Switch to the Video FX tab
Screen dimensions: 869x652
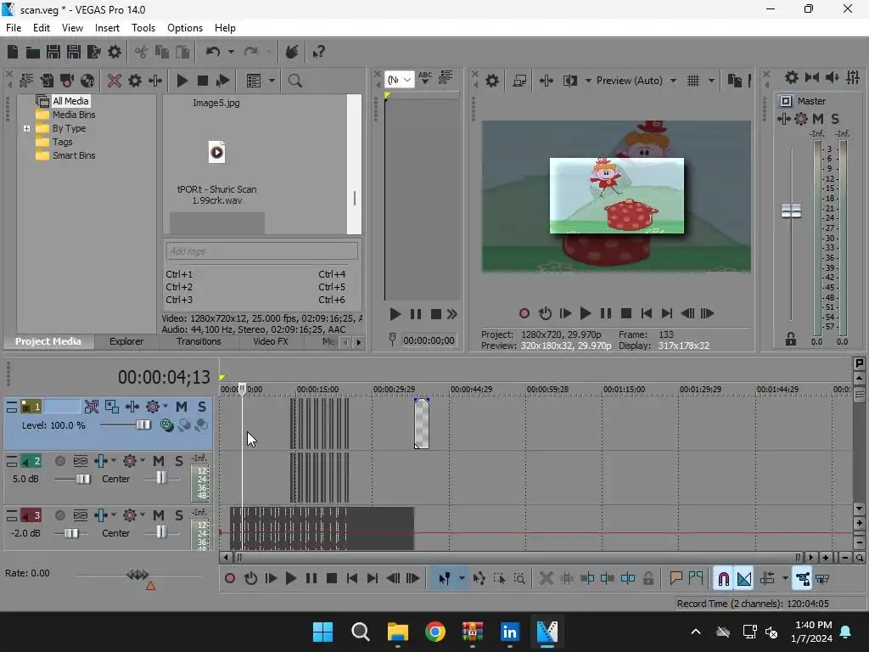tap(271, 341)
